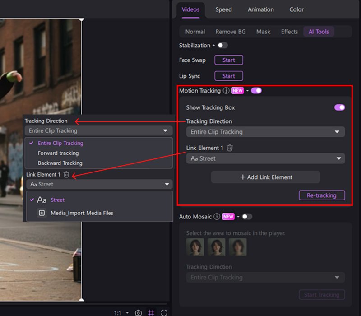Delete Link Element 1 using the trash icon
361x316 pixels.
pyautogui.click(x=230, y=147)
